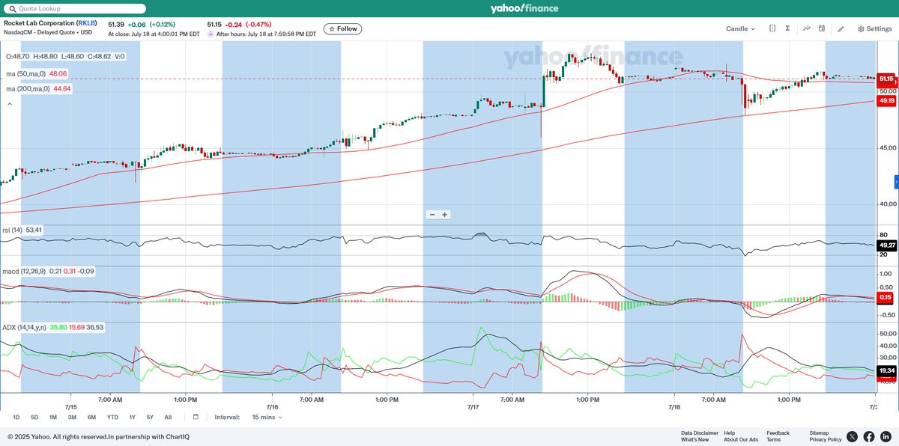This screenshot has width=899, height=446.
Task: Select the 5Y range
Action: (150, 417)
